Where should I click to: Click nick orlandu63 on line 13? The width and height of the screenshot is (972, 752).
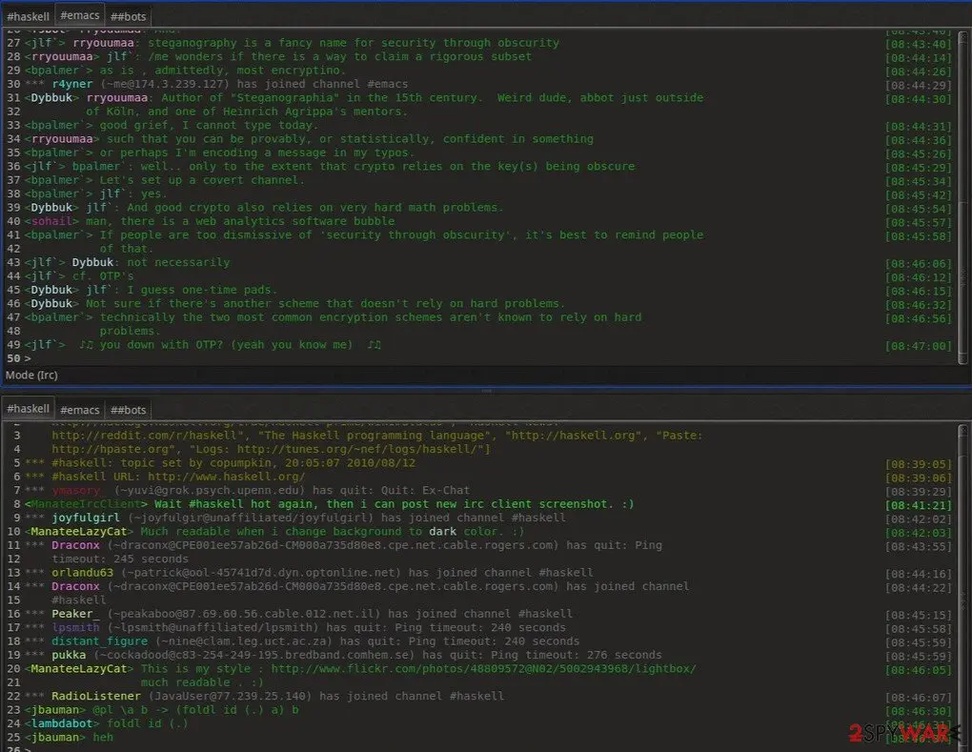[83, 572]
